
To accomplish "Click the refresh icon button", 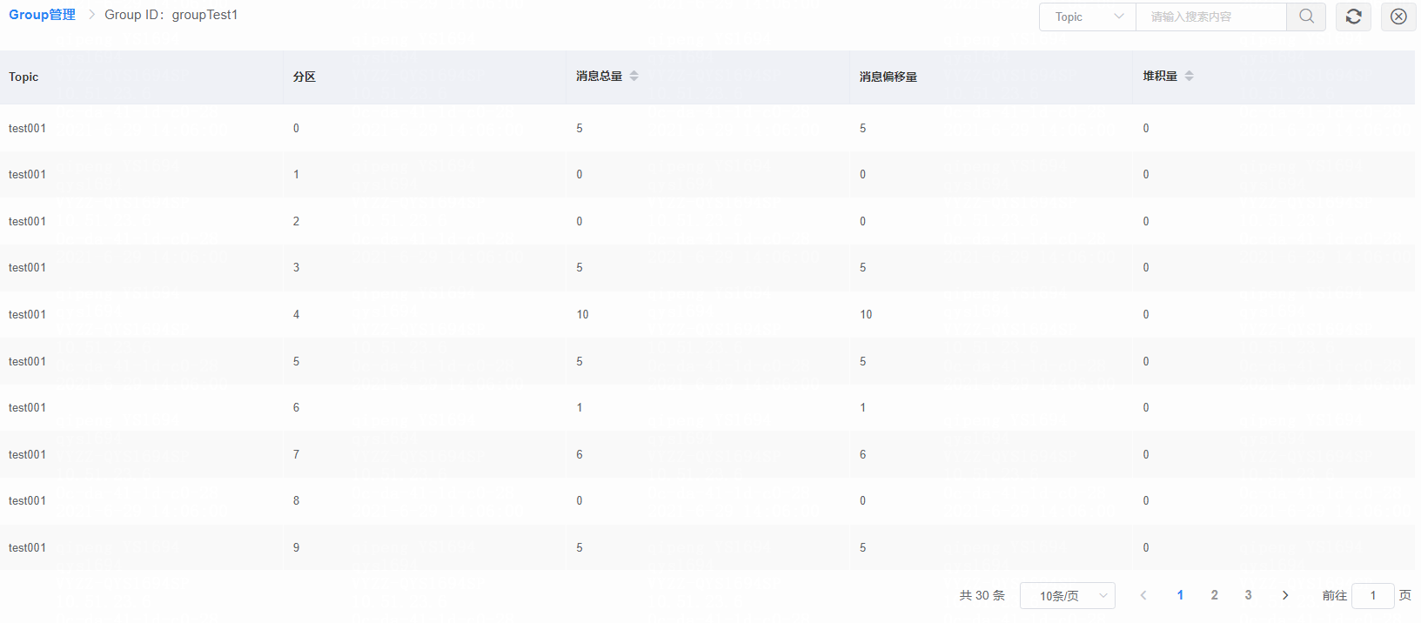I will [x=1353, y=17].
